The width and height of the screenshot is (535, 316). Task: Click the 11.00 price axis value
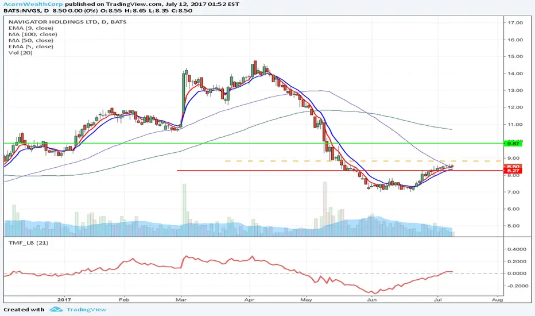pyautogui.click(x=515, y=124)
